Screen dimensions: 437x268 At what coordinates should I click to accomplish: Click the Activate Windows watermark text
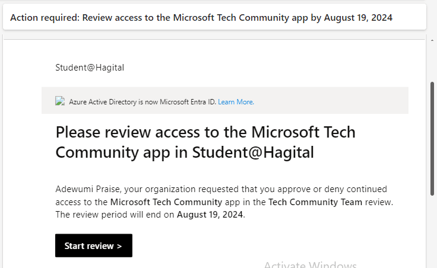[310, 264]
